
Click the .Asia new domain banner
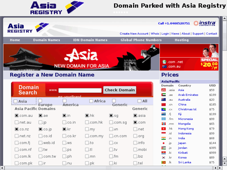pyautogui.click(x=81, y=57)
